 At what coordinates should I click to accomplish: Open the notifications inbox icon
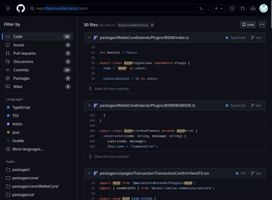coord(253,8)
